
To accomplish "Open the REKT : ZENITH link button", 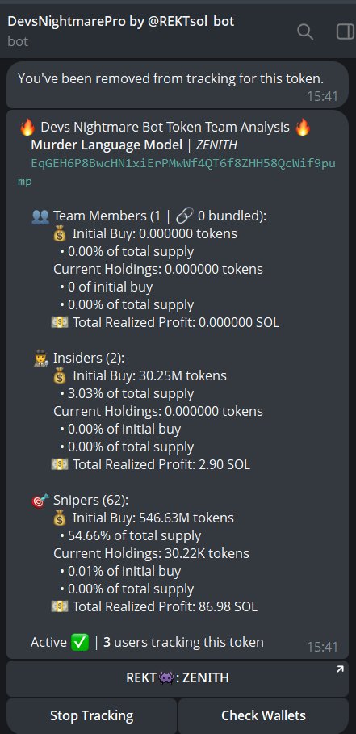I will 178,677.
